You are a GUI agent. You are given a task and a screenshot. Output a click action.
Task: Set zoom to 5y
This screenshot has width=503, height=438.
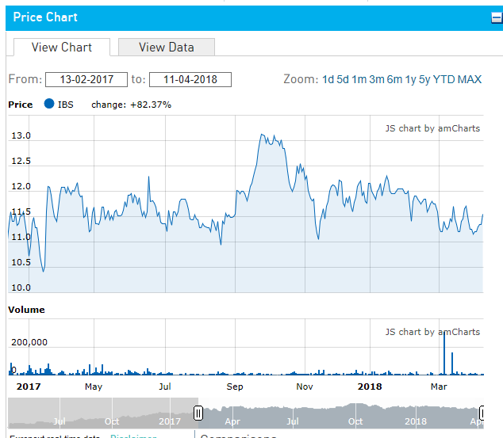pos(424,79)
